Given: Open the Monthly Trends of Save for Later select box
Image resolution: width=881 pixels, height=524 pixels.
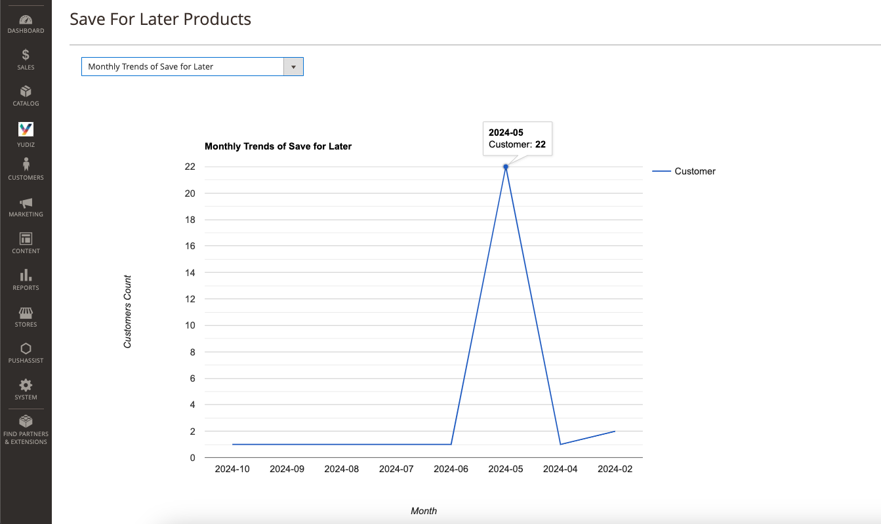Looking at the screenshot, I should (x=192, y=67).
